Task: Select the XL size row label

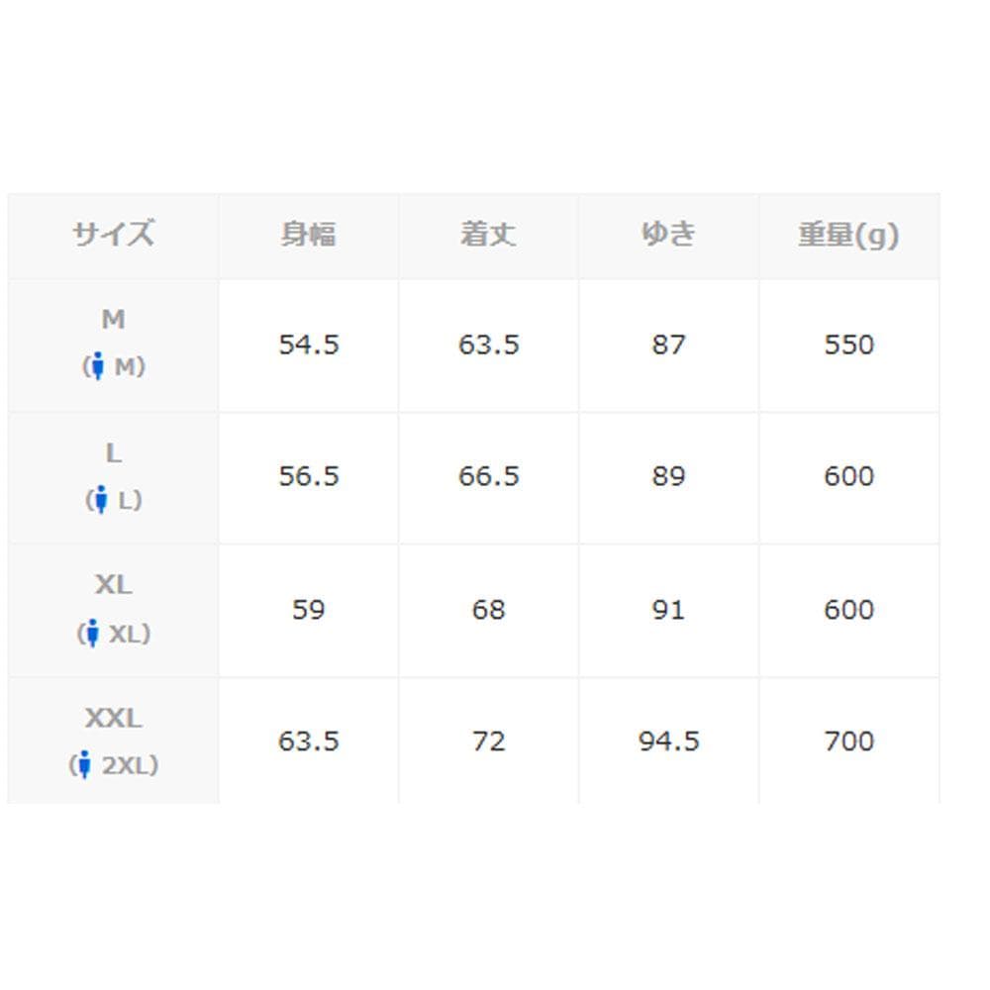Action: pos(113,585)
